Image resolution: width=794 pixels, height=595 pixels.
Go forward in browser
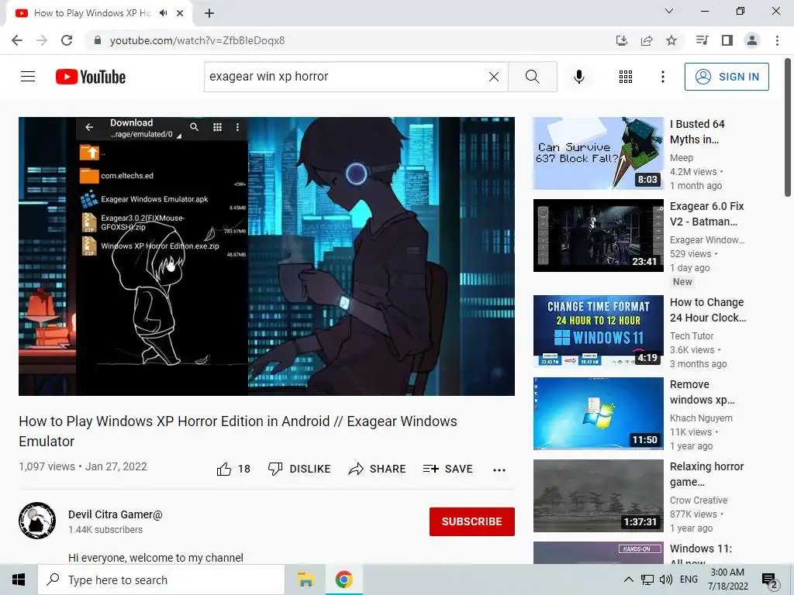point(42,40)
